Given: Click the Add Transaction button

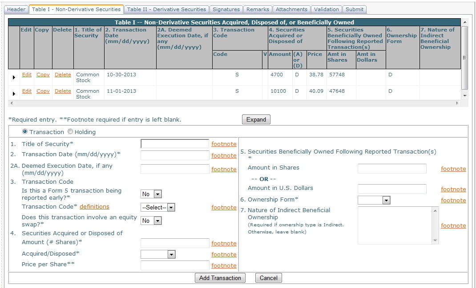Looking at the screenshot, I should [x=220, y=278].
